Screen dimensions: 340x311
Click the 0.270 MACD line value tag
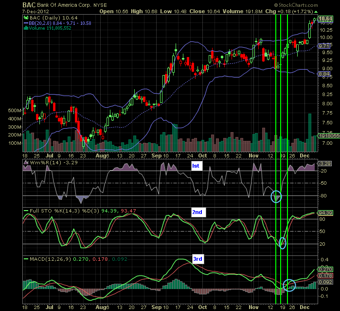point(325,270)
